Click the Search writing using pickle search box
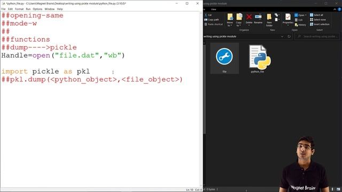Image resolution: width=342 pixels, height=192 pixels. (317, 37)
